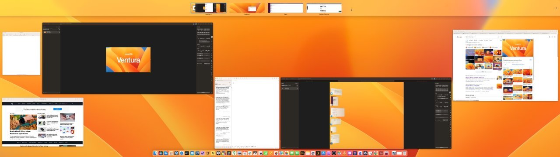This screenshot has width=560, height=157.
Task: Add a new desktop with plus button
Action: pos(556,8)
